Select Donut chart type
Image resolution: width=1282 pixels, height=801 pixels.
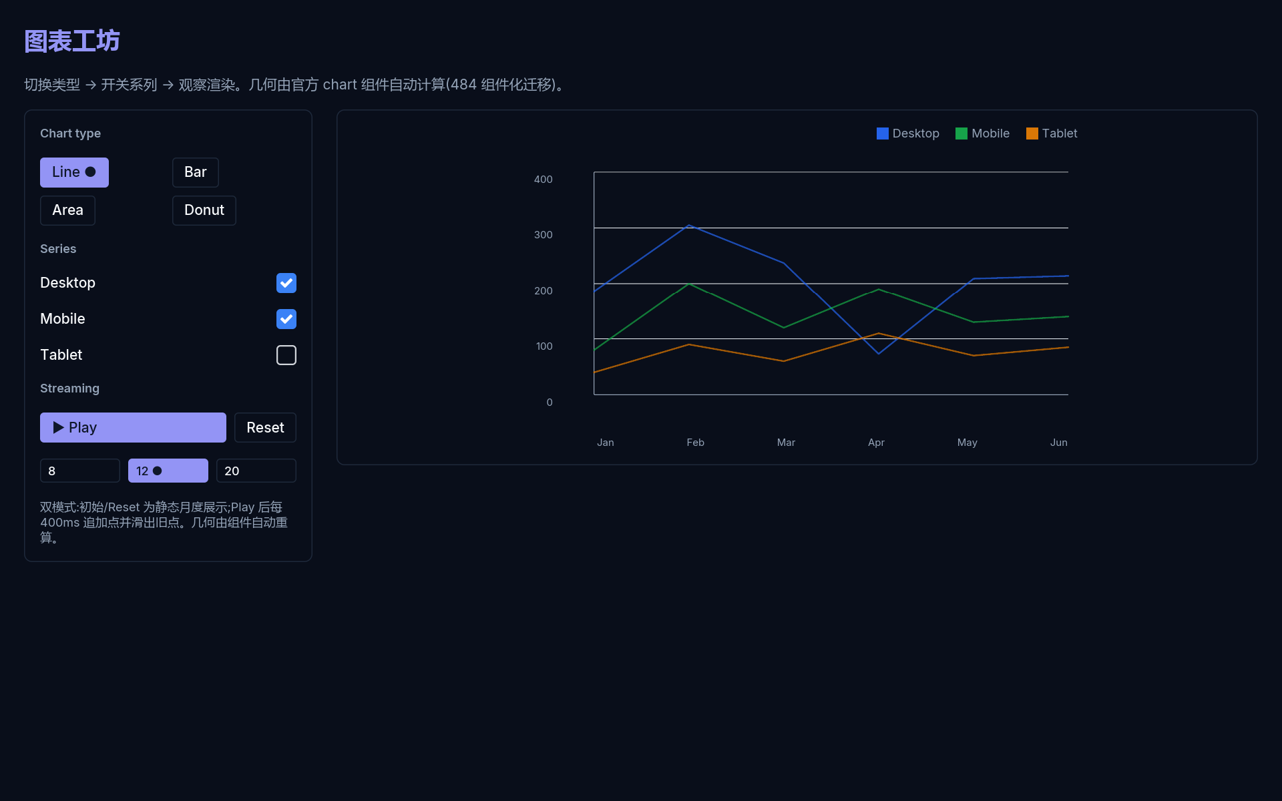click(x=204, y=210)
